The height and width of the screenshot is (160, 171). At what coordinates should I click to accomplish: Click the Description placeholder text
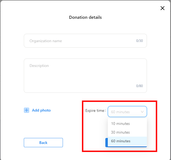[x=39, y=66]
